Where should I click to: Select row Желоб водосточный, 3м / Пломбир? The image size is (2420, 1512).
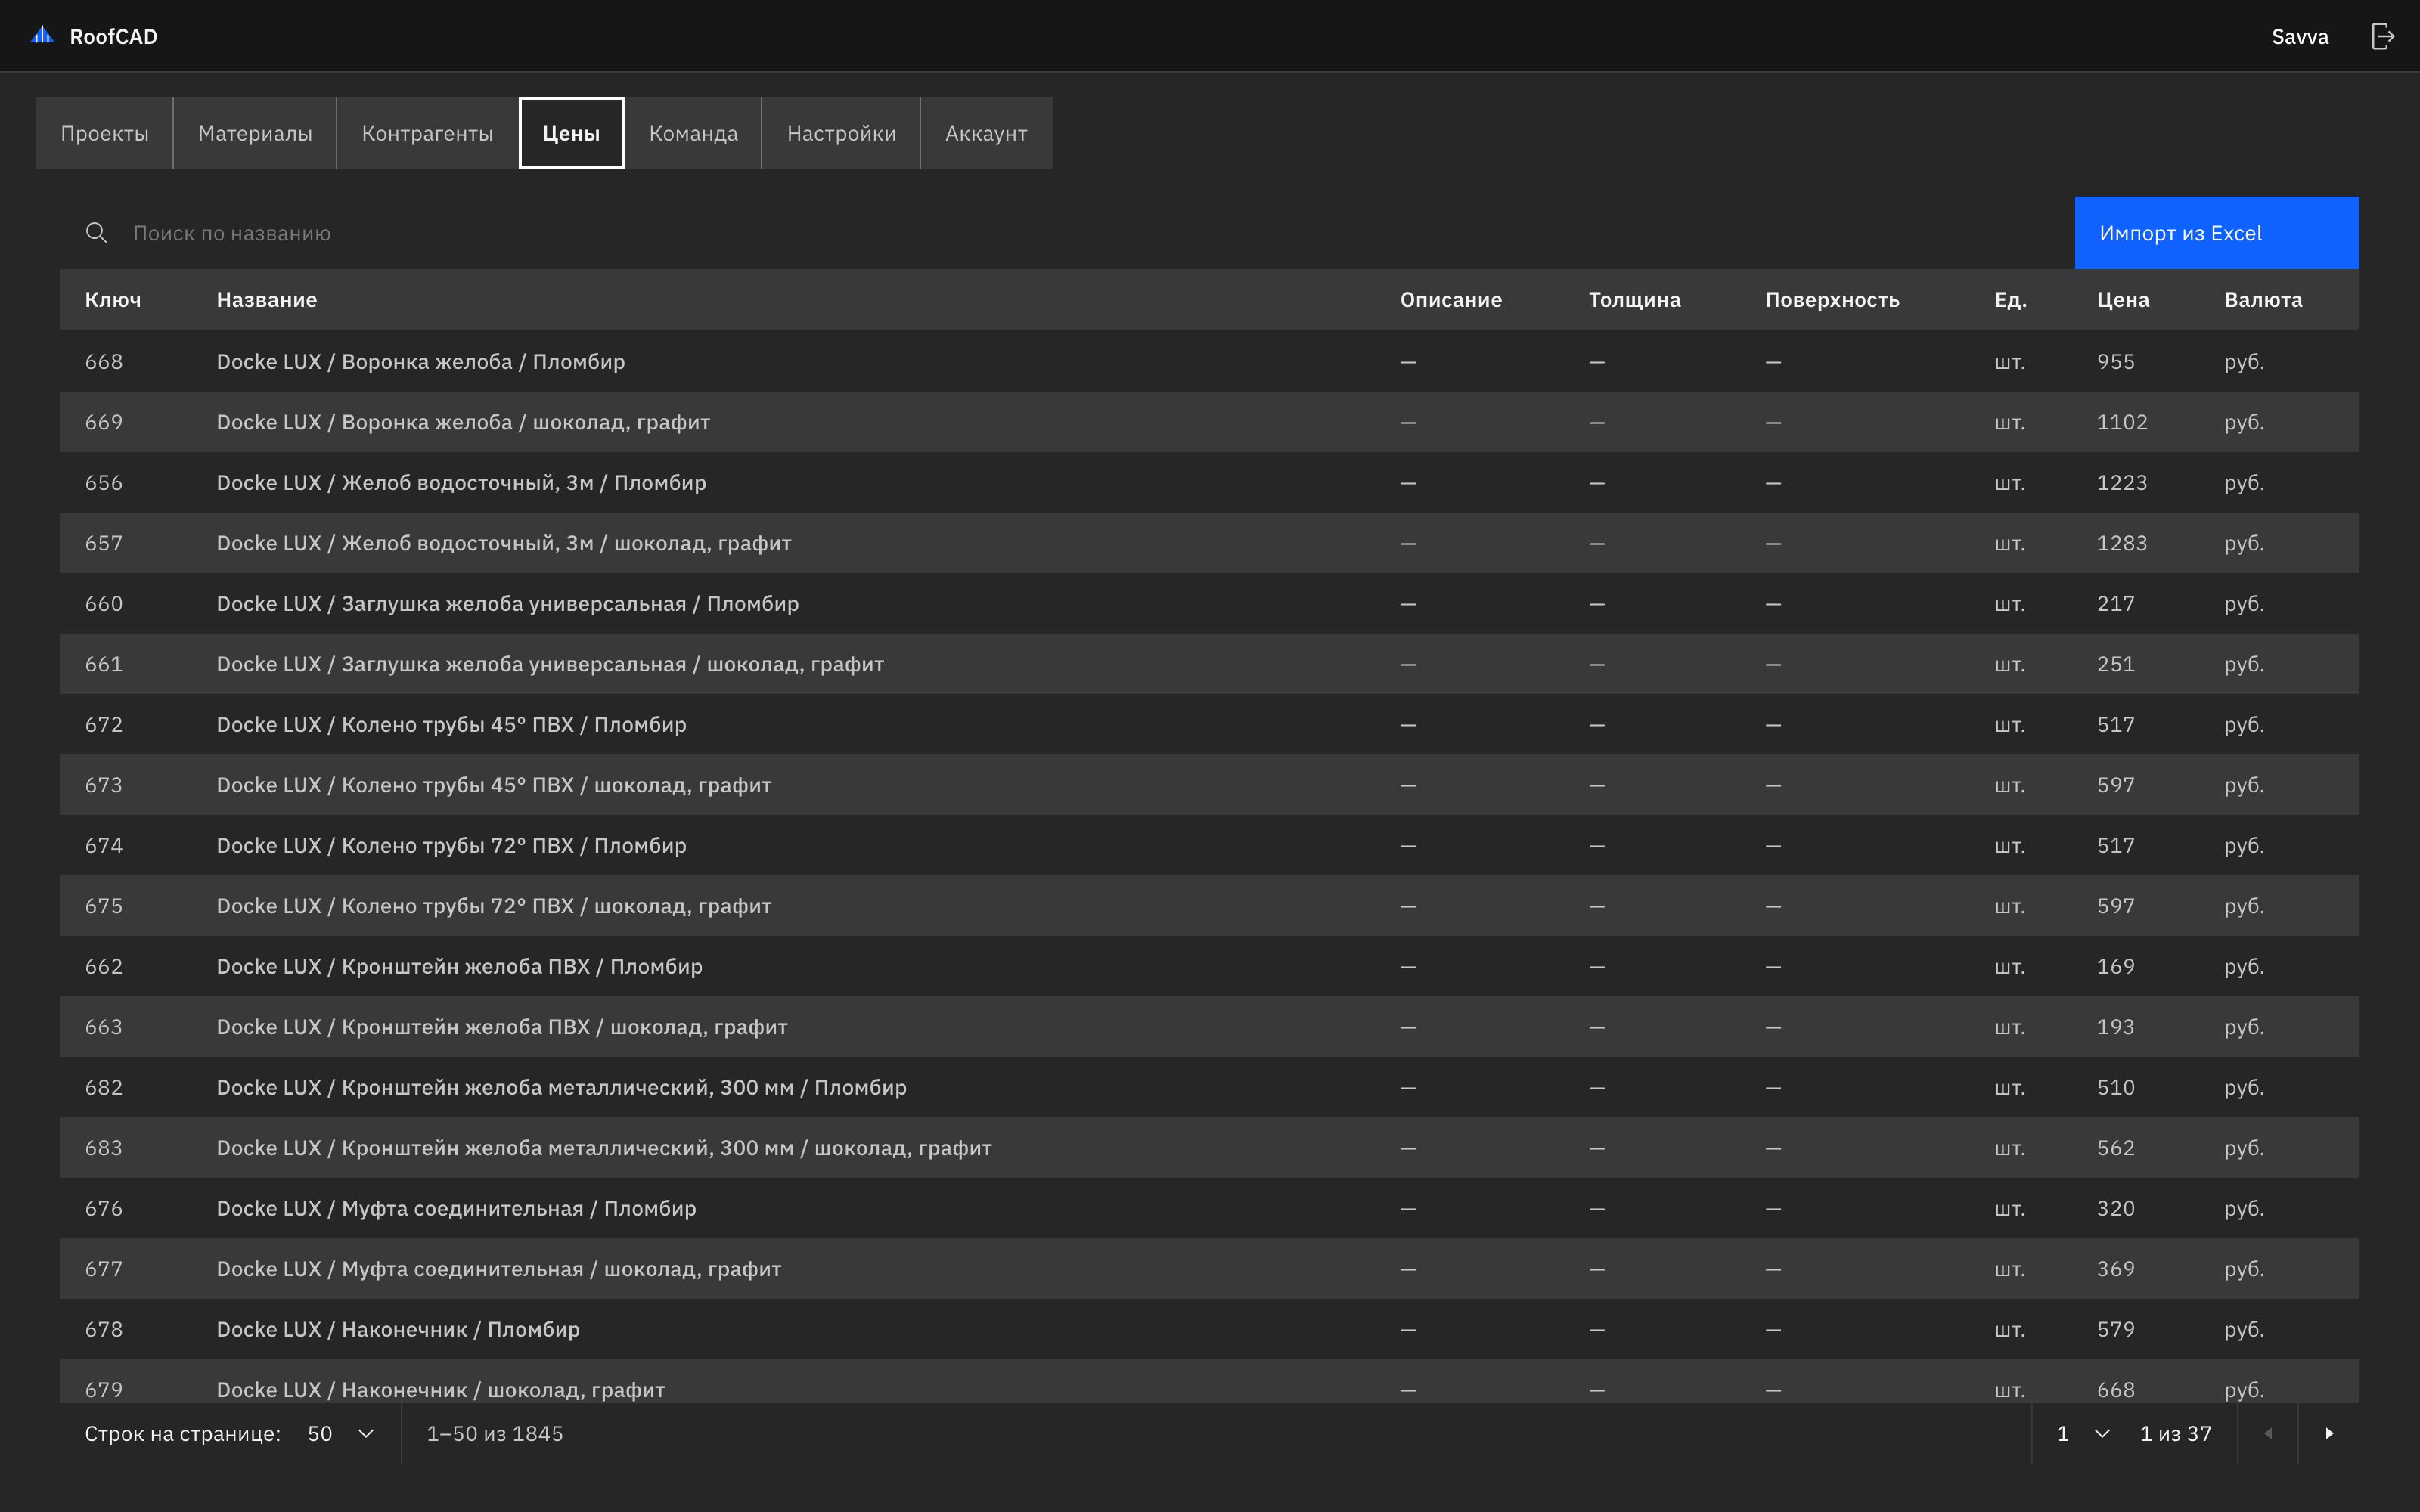[x=1210, y=482]
